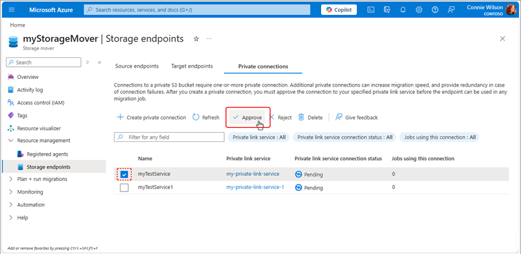
Task: Sort by connection status column header
Action: (x=338, y=158)
